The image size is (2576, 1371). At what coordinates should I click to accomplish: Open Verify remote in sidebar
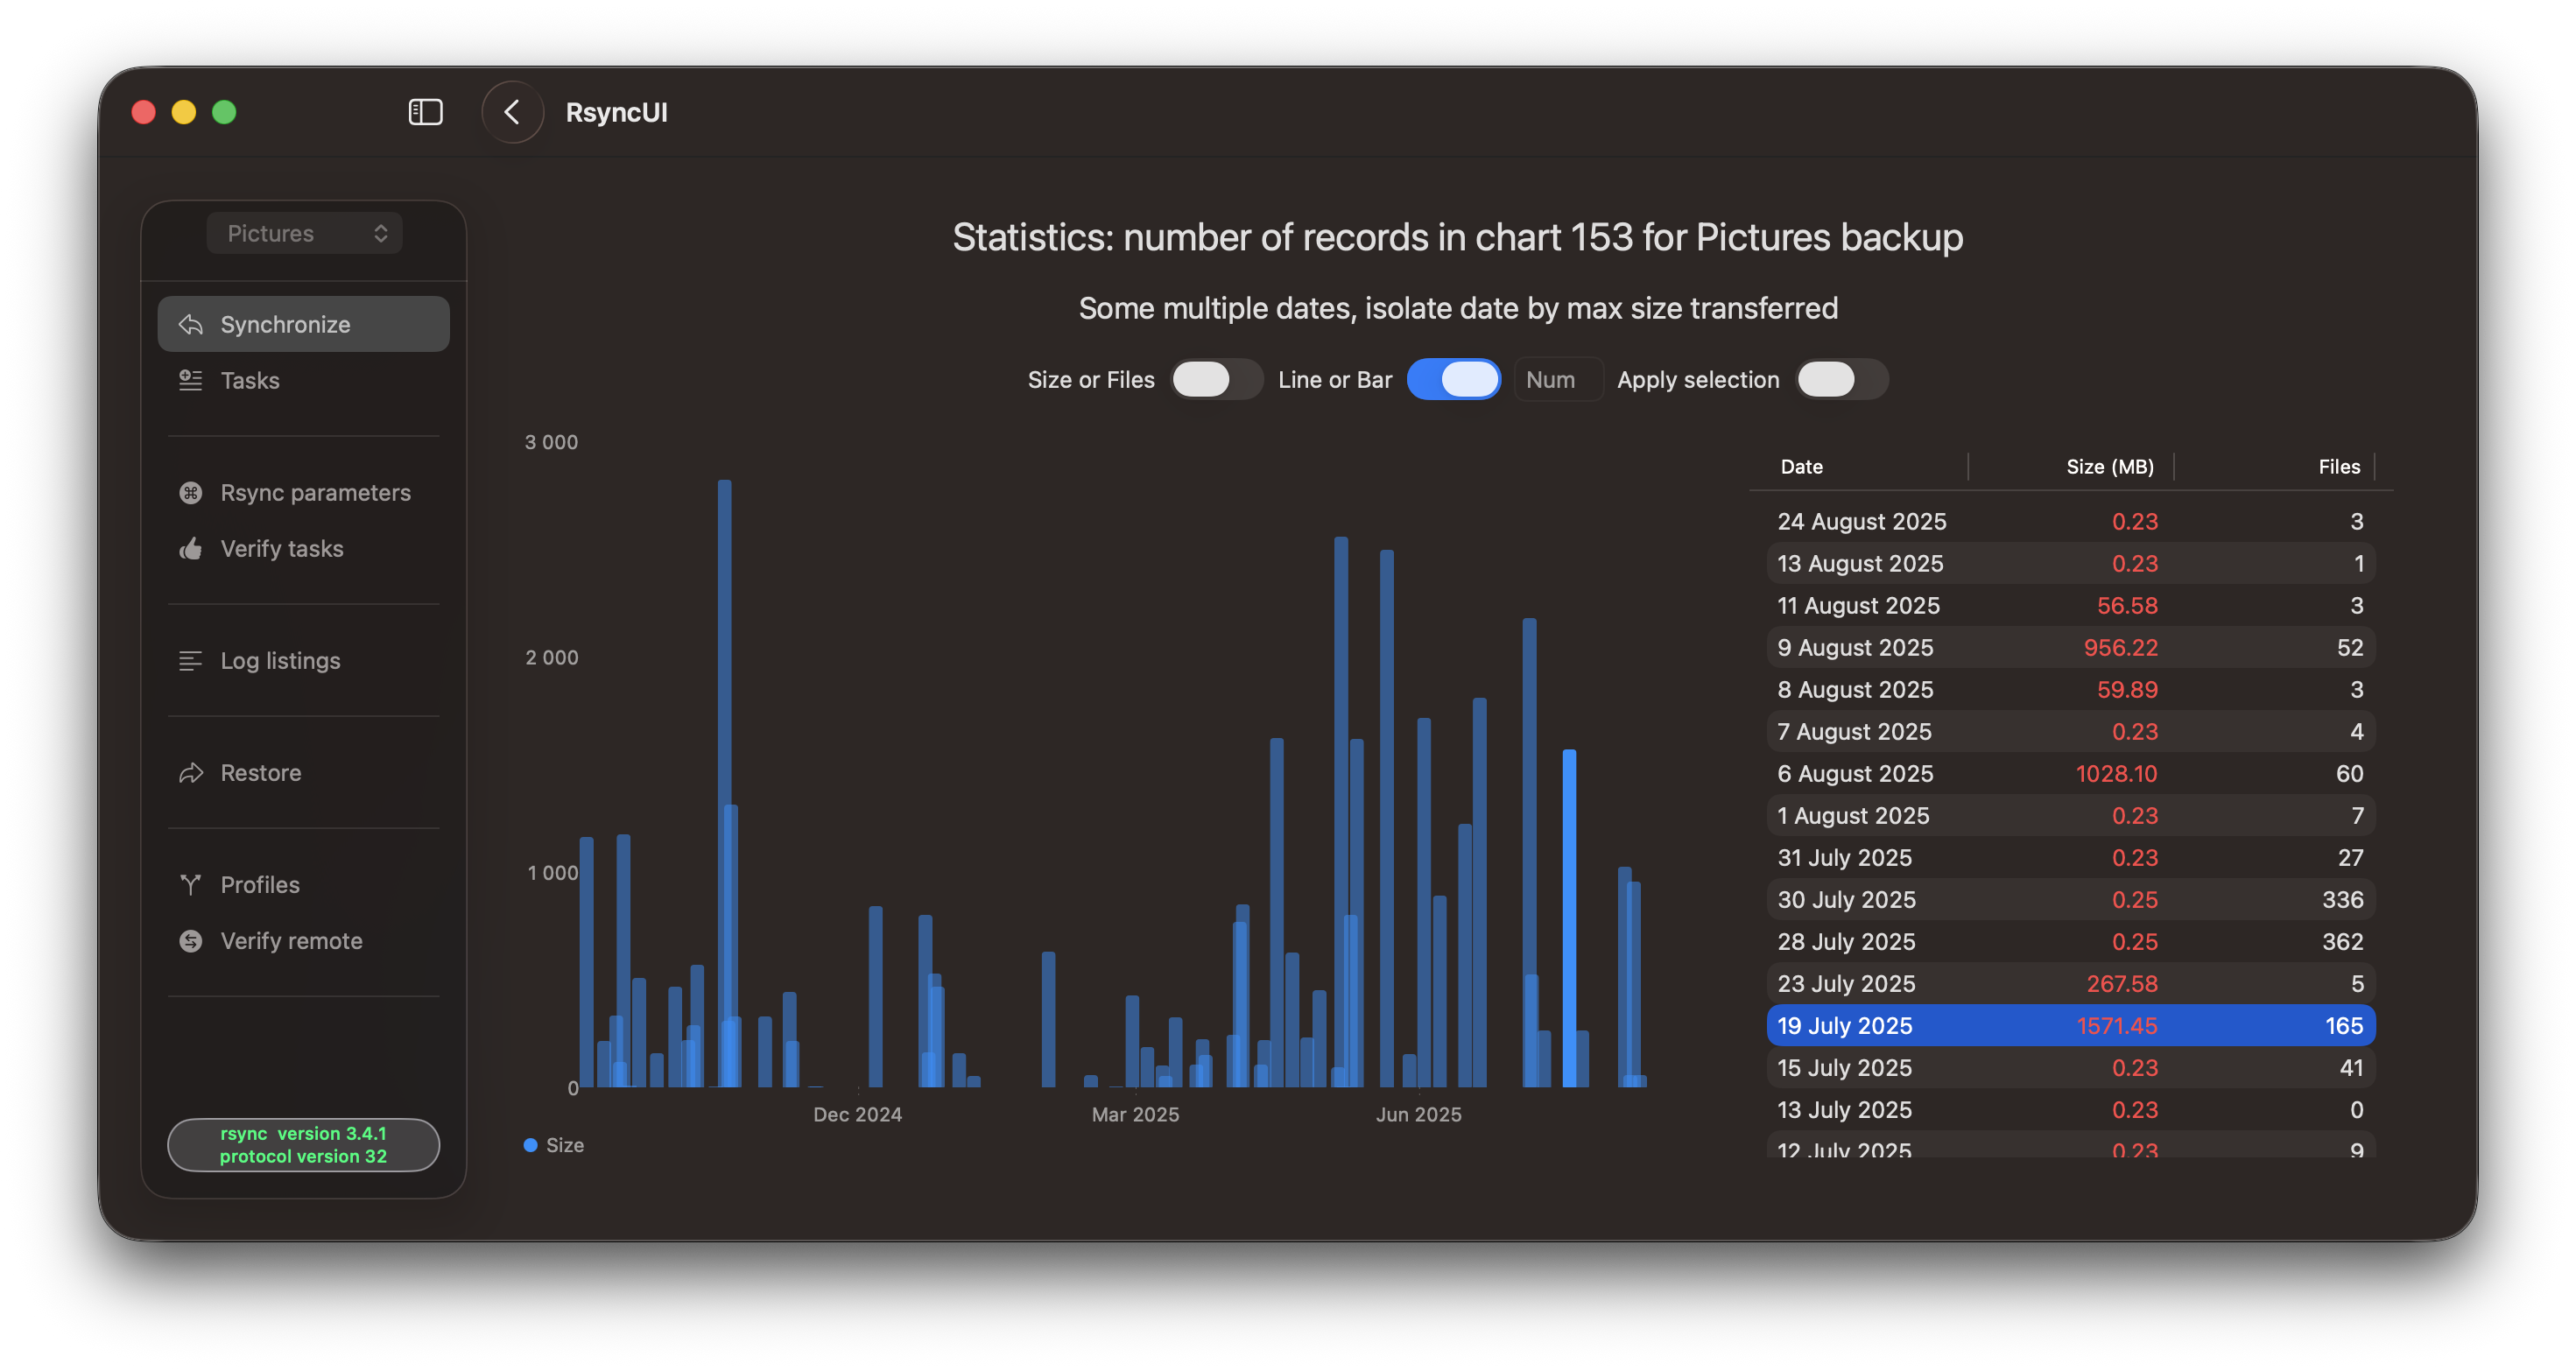[x=291, y=940]
